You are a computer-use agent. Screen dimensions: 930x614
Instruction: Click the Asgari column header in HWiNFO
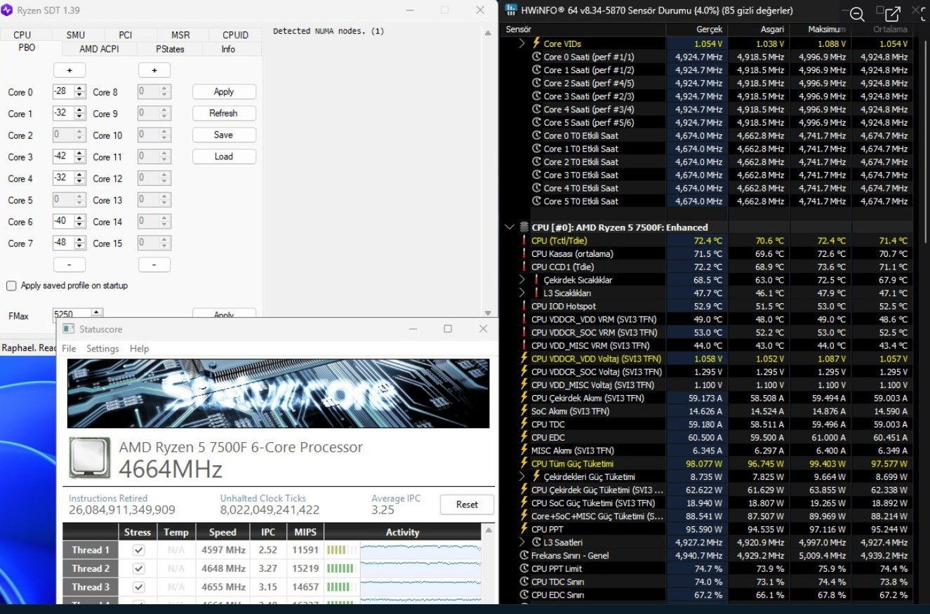pyautogui.click(x=758, y=29)
